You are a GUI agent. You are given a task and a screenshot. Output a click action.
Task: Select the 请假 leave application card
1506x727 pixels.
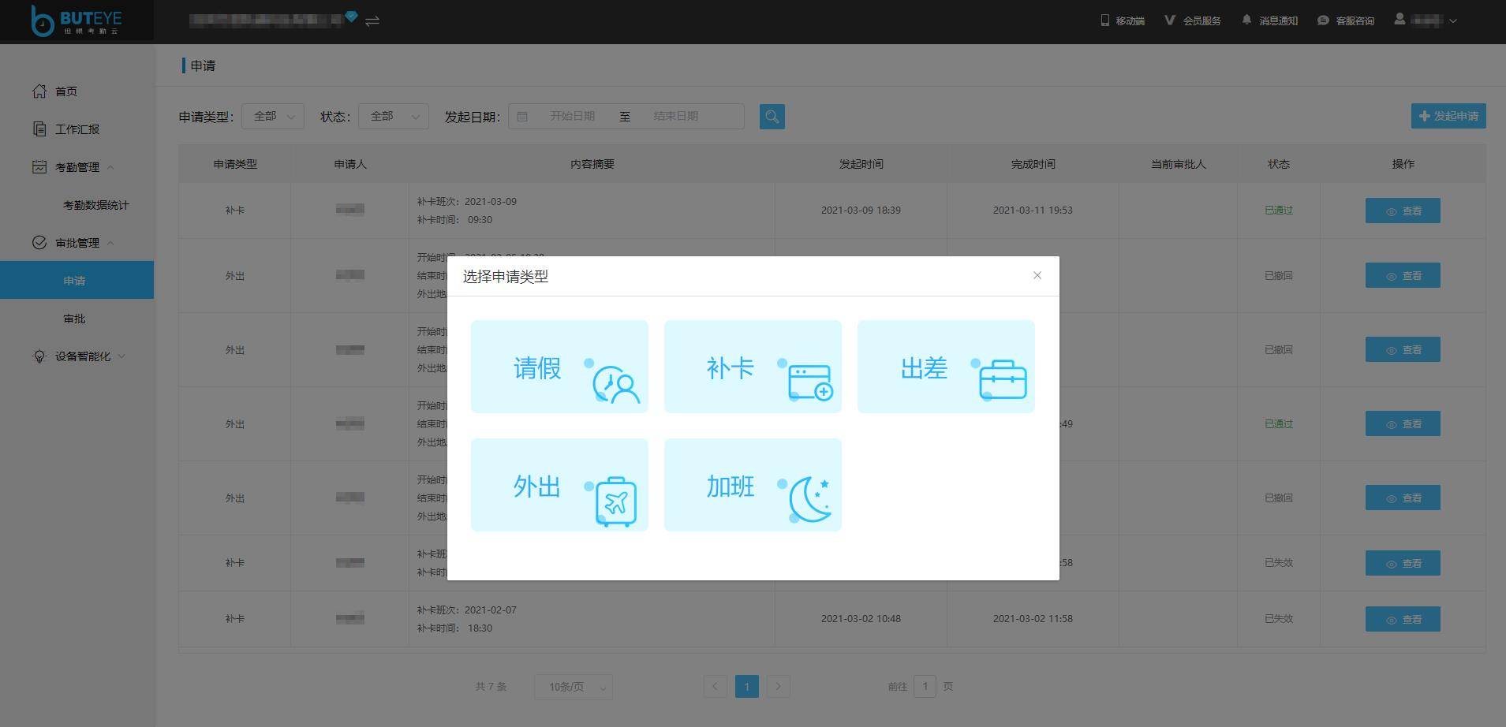(559, 367)
